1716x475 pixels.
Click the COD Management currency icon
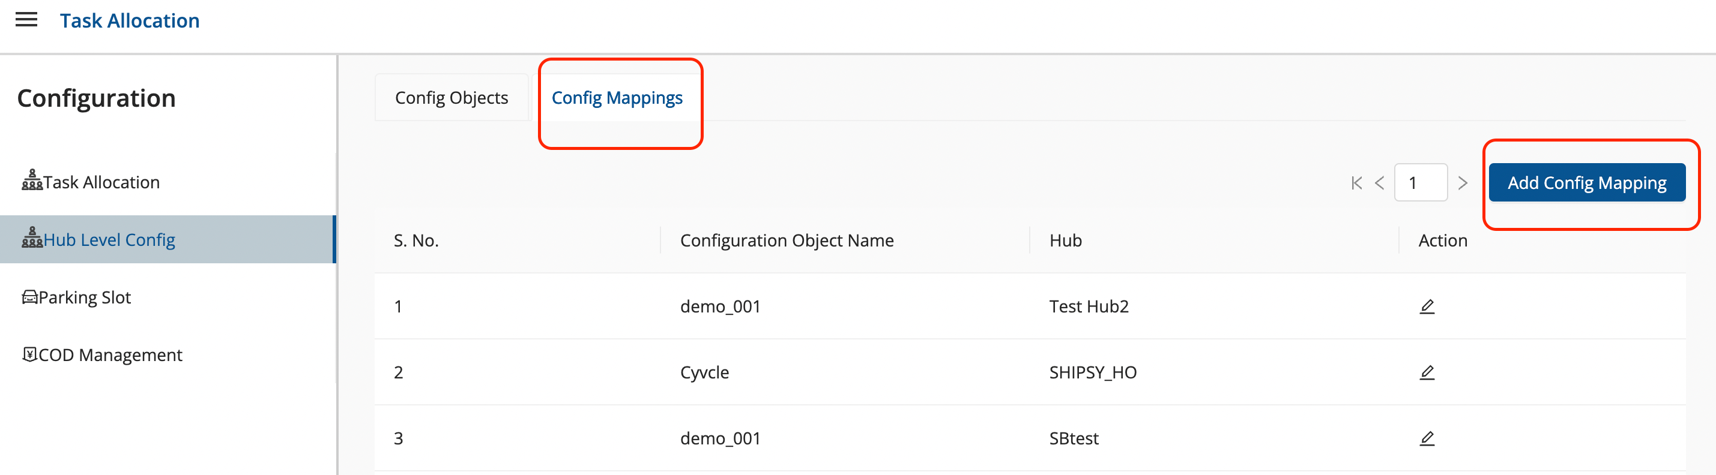29,354
